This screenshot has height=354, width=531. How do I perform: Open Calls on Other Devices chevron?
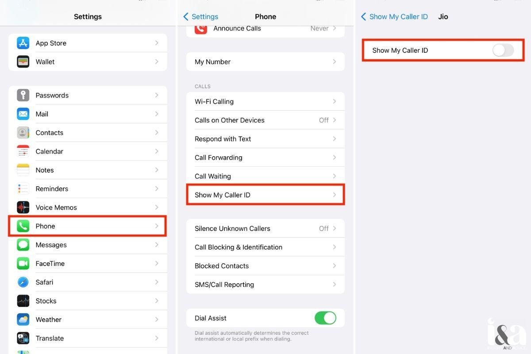[x=335, y=120]
